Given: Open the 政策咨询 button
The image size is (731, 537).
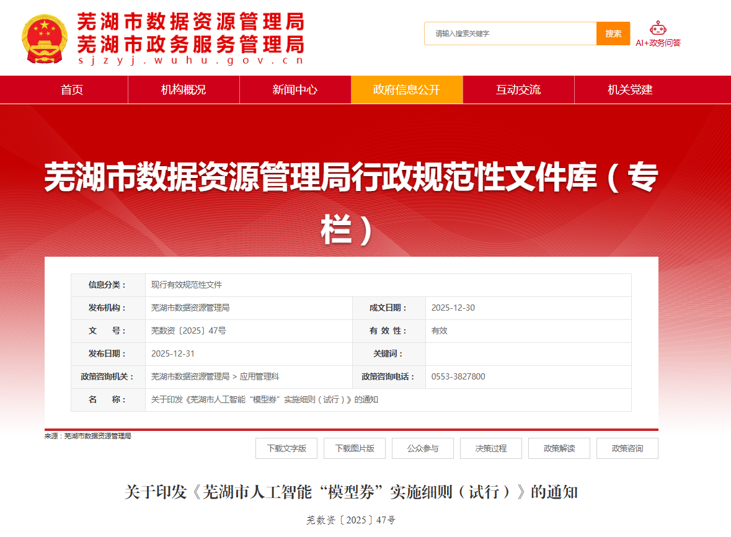Looking at the screenshot, I should point(627,448).
